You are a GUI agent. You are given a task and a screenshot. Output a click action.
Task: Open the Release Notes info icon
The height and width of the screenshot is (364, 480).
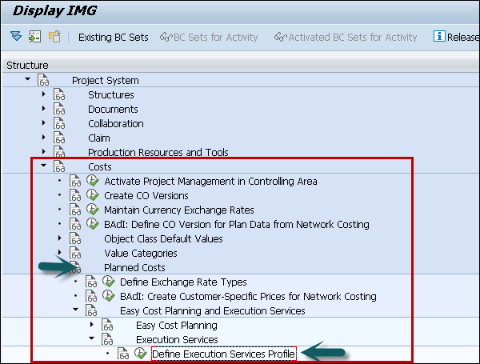pyautogui.click(x=438, y=37)
